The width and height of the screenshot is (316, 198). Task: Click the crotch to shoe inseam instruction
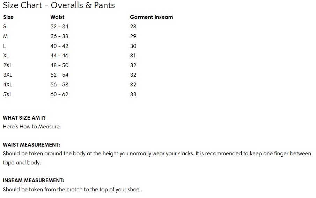(72, 190)
